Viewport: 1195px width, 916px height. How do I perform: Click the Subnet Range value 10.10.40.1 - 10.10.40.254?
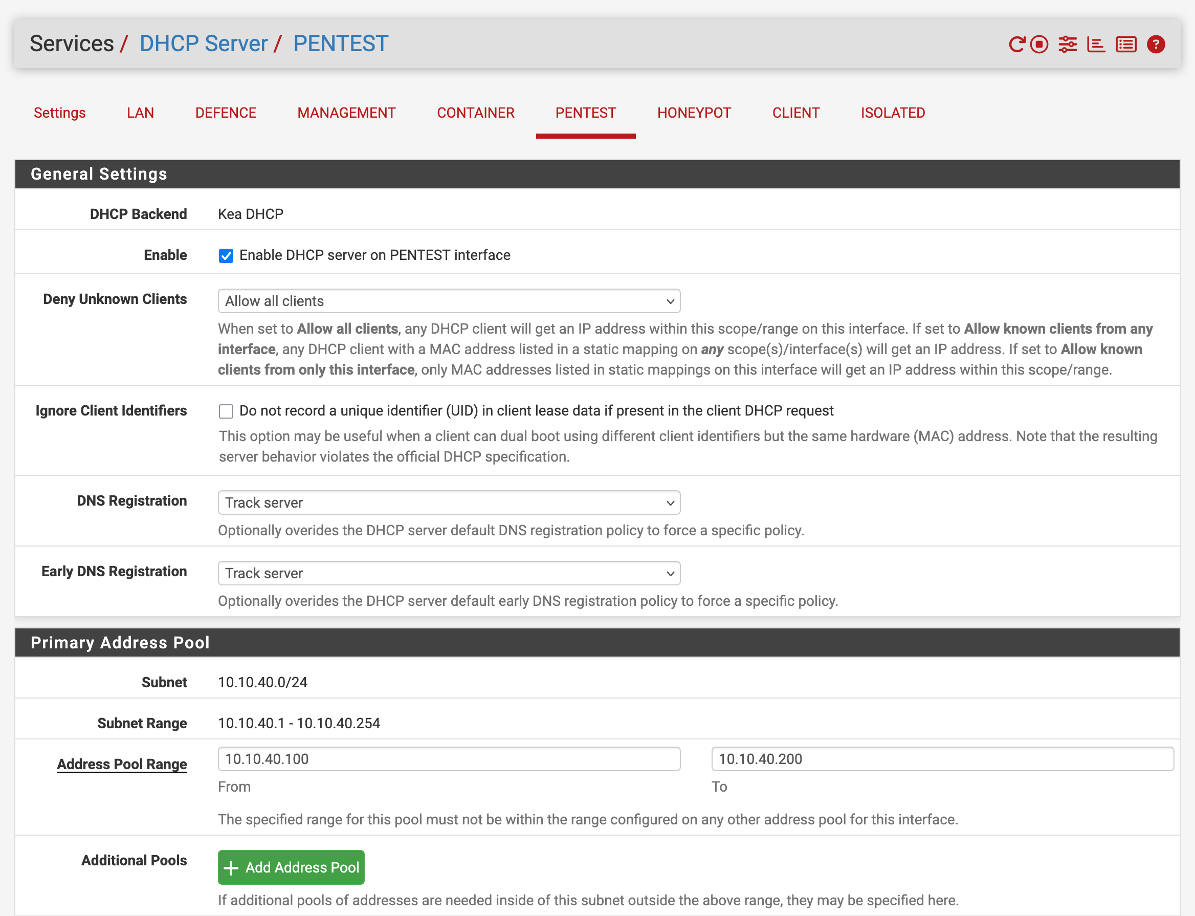point(299,723)
